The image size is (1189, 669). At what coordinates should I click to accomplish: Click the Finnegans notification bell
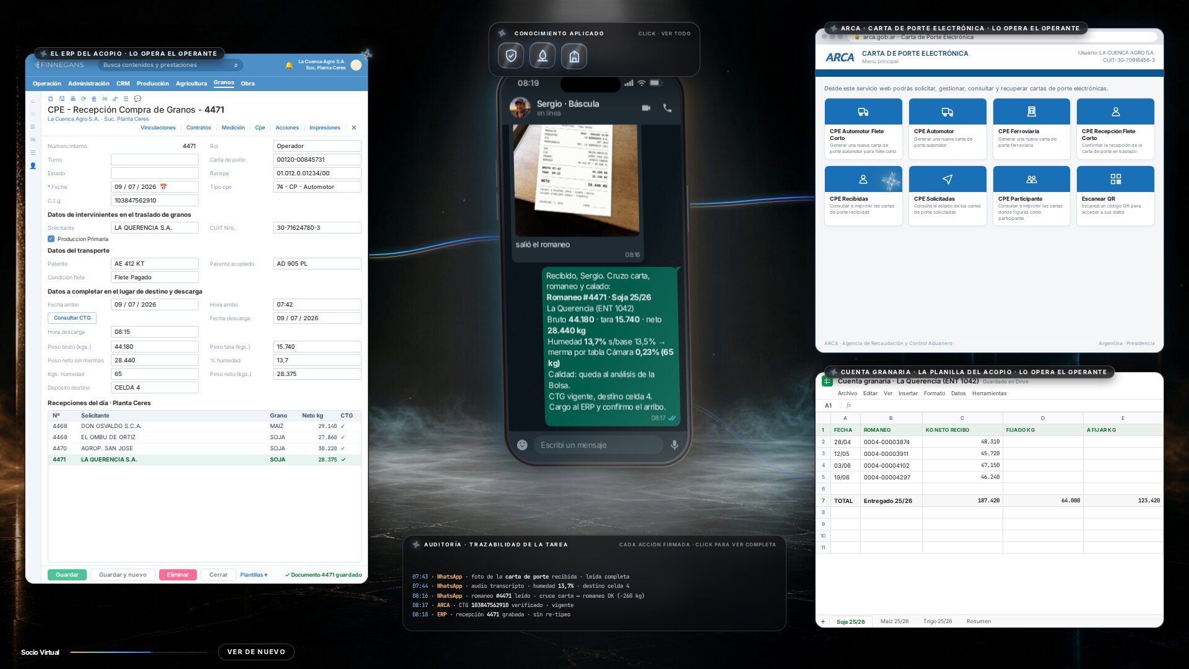(289, 65)
